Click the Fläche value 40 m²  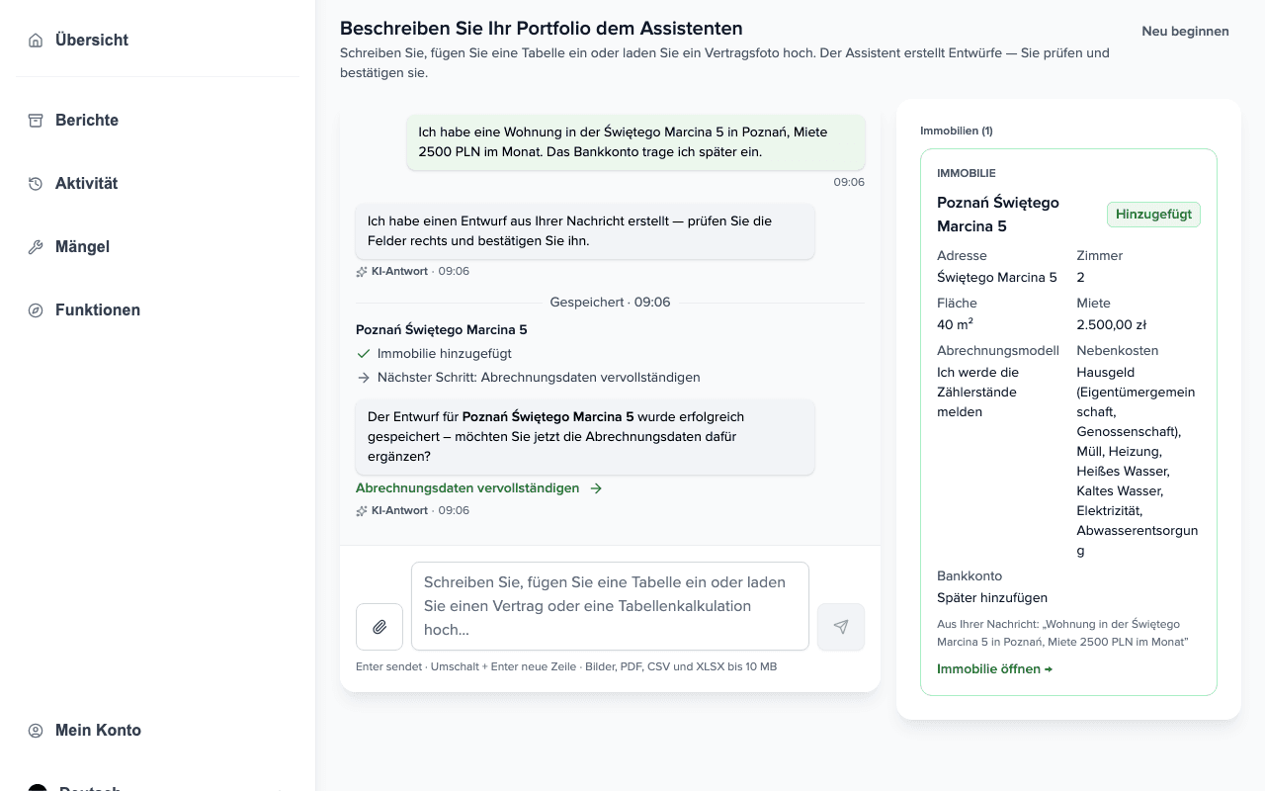(x=956, y=325)
